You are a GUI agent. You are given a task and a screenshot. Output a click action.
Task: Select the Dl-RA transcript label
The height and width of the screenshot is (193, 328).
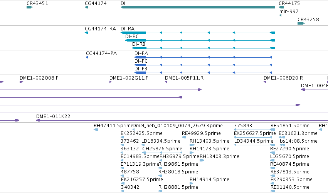coord(128,29)
